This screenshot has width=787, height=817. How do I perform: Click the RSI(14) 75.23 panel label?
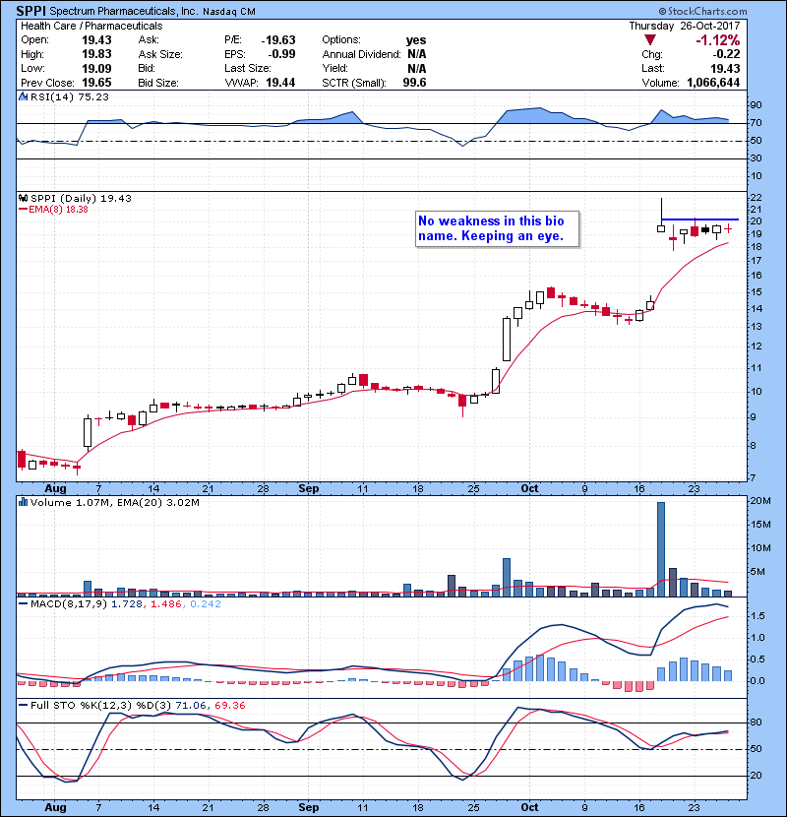[x=70, y=96]
